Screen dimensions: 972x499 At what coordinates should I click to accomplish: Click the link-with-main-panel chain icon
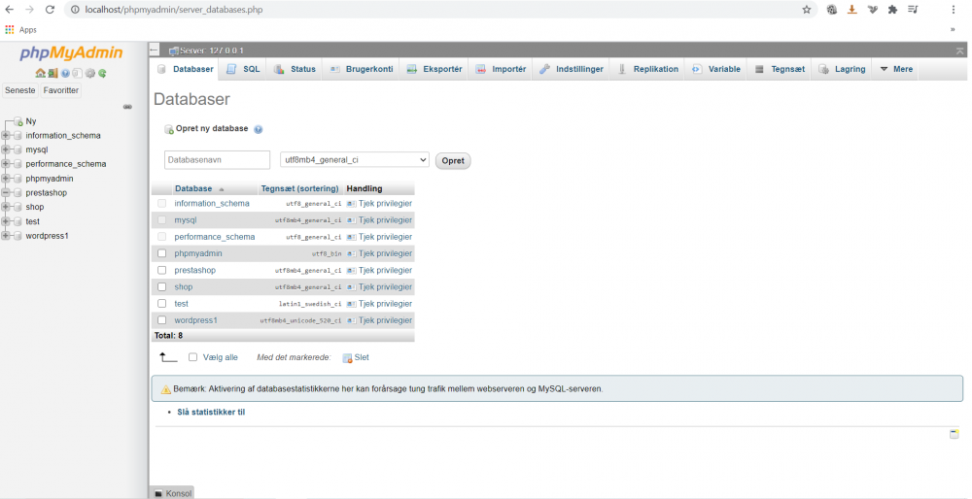coord(127,107)
